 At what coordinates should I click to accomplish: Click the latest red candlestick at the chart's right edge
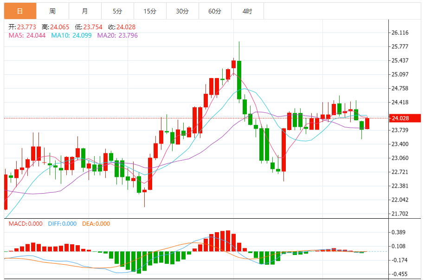[367, 124]
